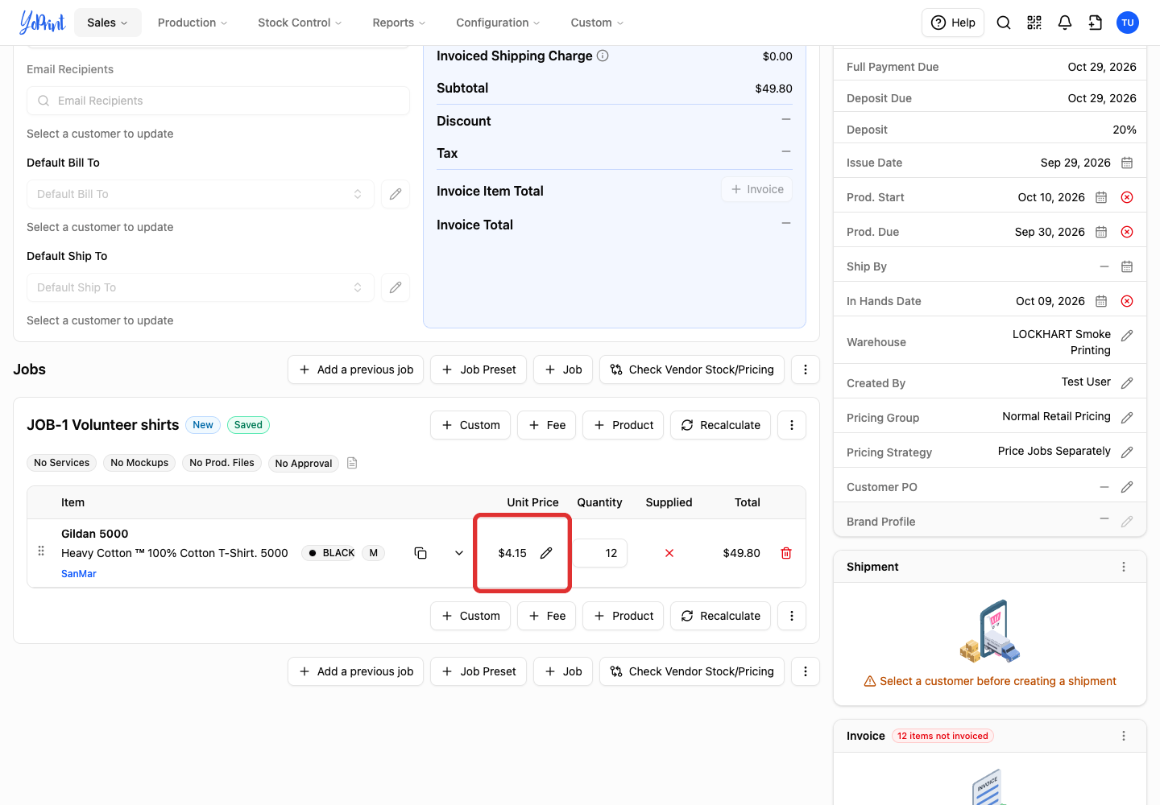
Task: Click the No Approval status tag
Action: (304, 463)
